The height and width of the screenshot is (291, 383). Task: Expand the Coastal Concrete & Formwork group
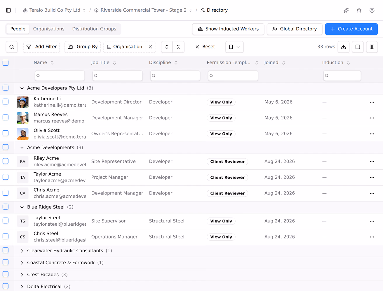click(22, 263)
